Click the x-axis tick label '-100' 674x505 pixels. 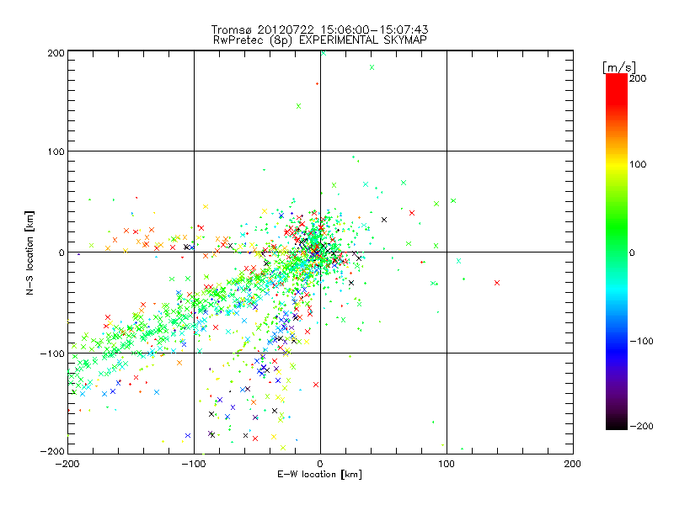tap(194, 464)
